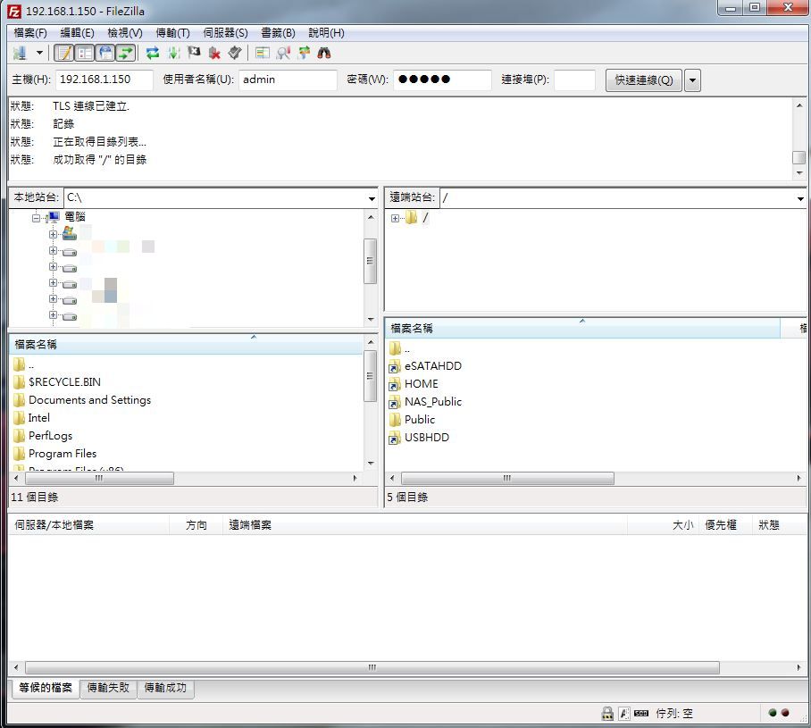Cancel the current operation

pos(194,53)
